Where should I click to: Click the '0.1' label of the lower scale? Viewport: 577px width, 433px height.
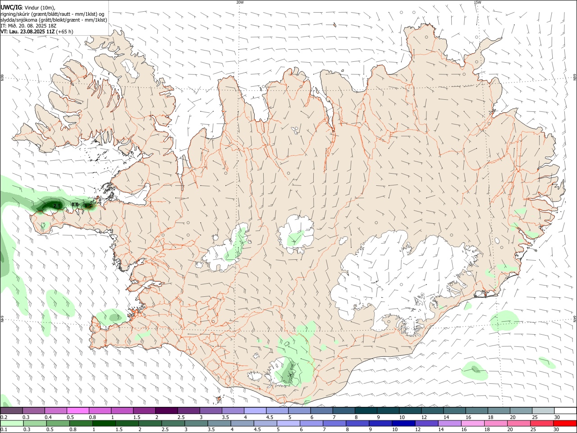pos(4,429)
